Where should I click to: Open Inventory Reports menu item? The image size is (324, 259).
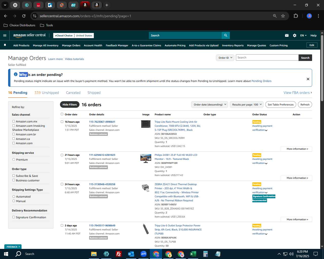233,46
